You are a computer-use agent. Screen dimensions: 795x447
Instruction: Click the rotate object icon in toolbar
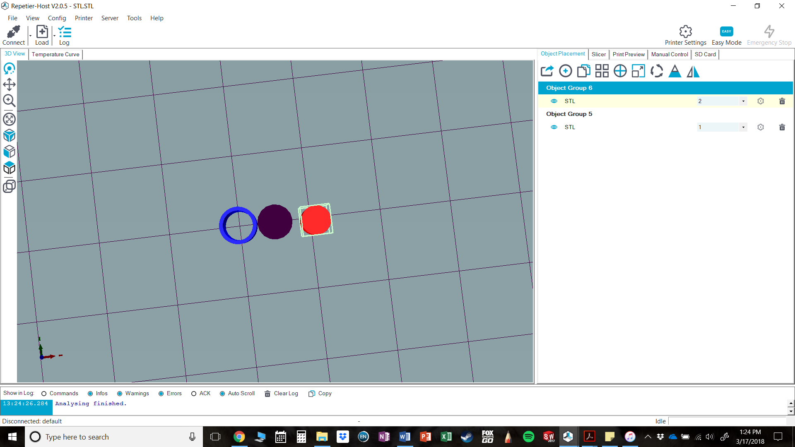pos(656,71)
